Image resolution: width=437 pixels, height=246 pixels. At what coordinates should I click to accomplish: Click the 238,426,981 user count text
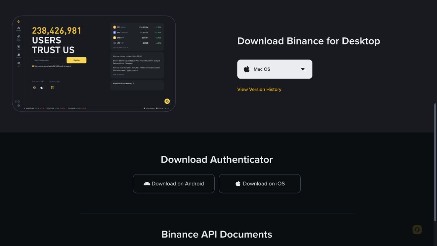coord(57,31)
